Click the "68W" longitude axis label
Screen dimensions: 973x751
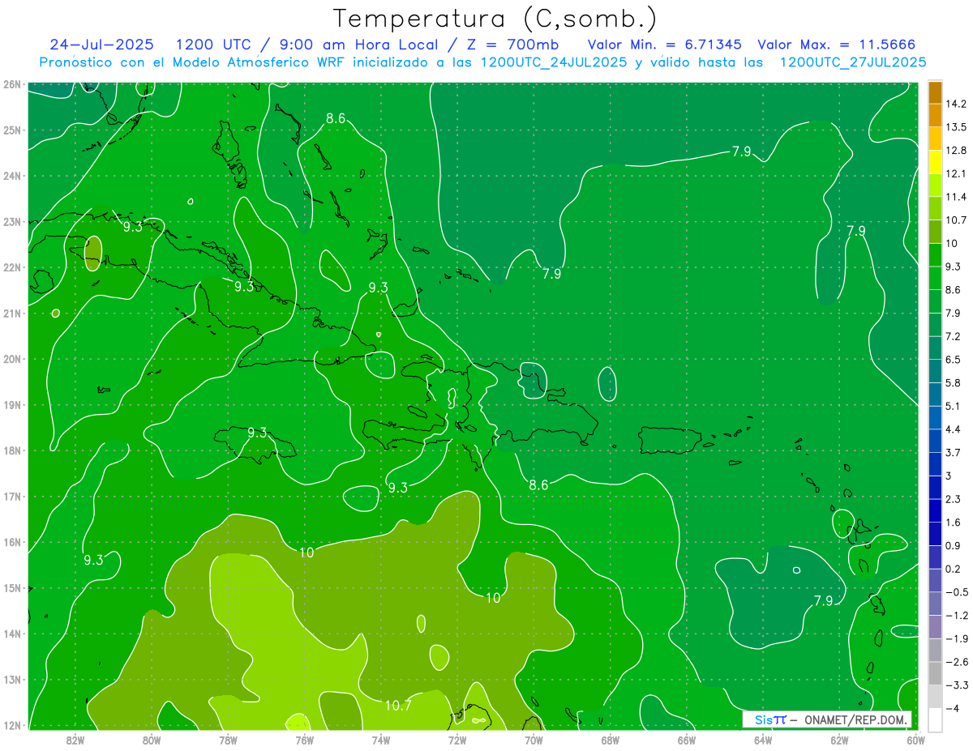tap(610, 740)
